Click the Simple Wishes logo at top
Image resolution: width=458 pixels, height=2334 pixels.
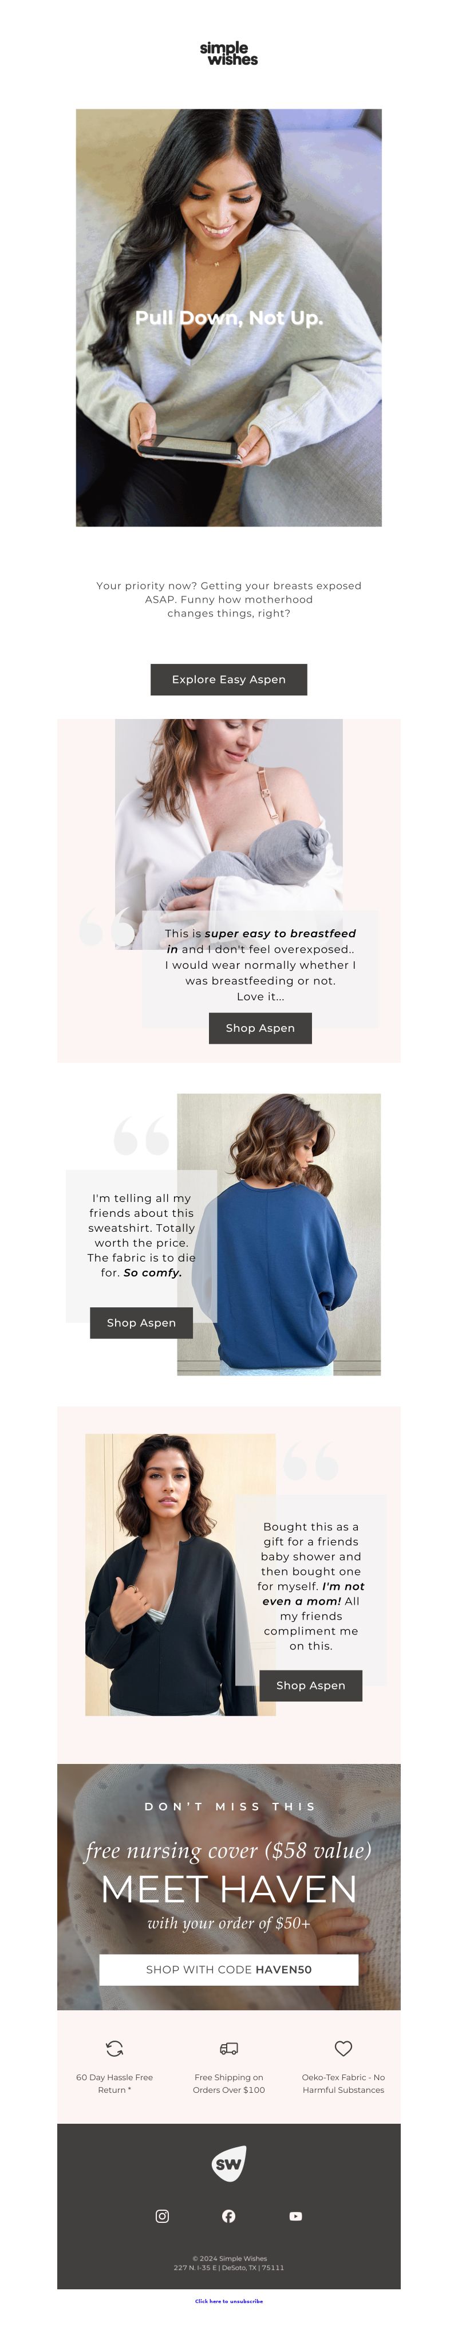point(229,53)
